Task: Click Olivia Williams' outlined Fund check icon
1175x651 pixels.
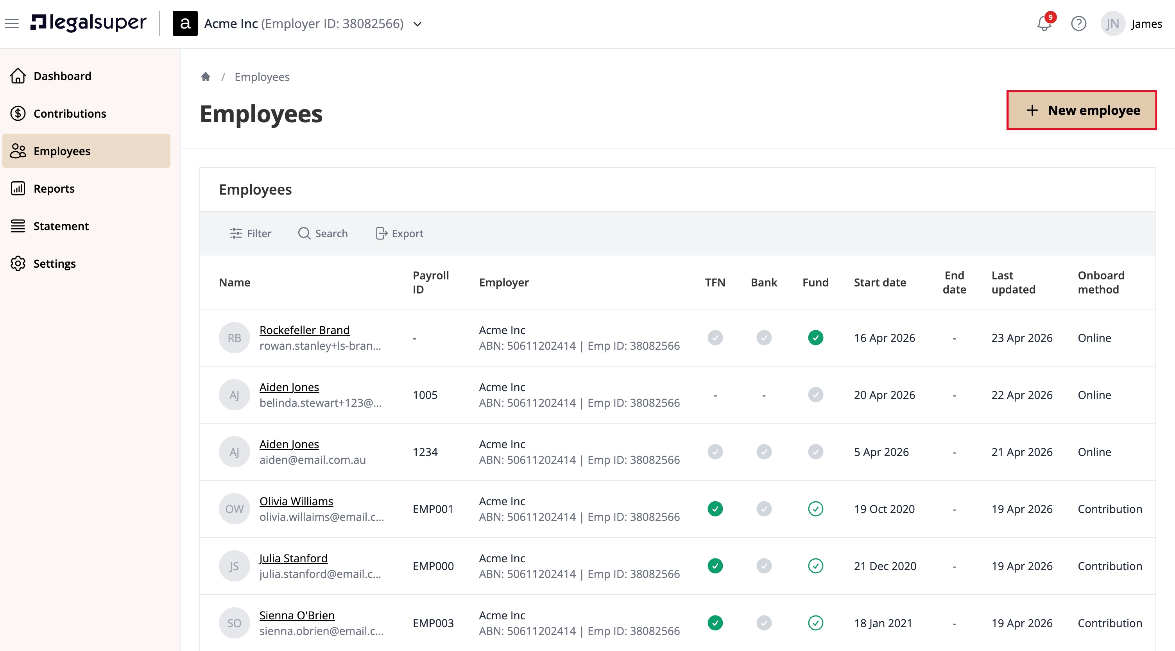Action: (x=815, y=508)
